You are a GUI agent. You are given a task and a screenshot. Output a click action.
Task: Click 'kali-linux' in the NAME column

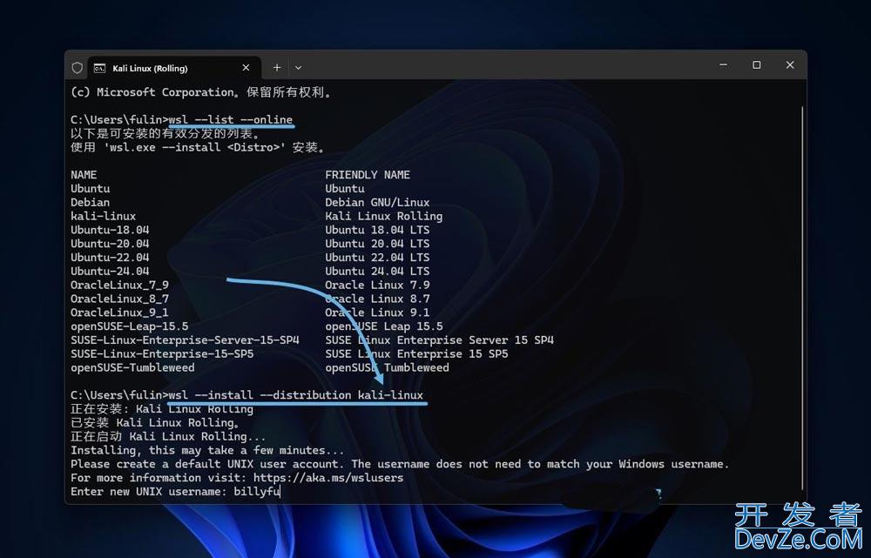[x=104, y=216]
